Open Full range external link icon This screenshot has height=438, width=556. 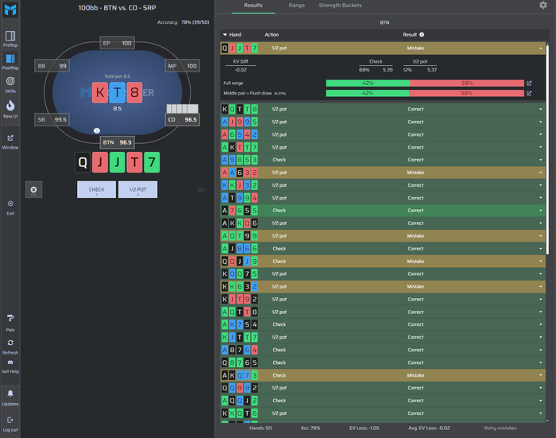click(529, 83)
